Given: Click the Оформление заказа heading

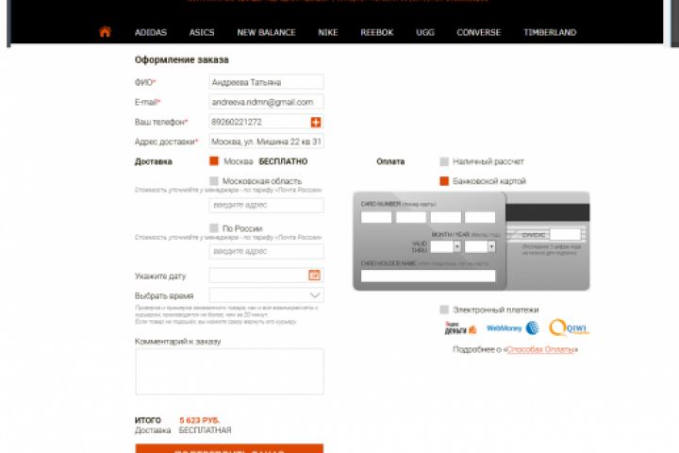Looking at the screenshot, I should point(181,59).
